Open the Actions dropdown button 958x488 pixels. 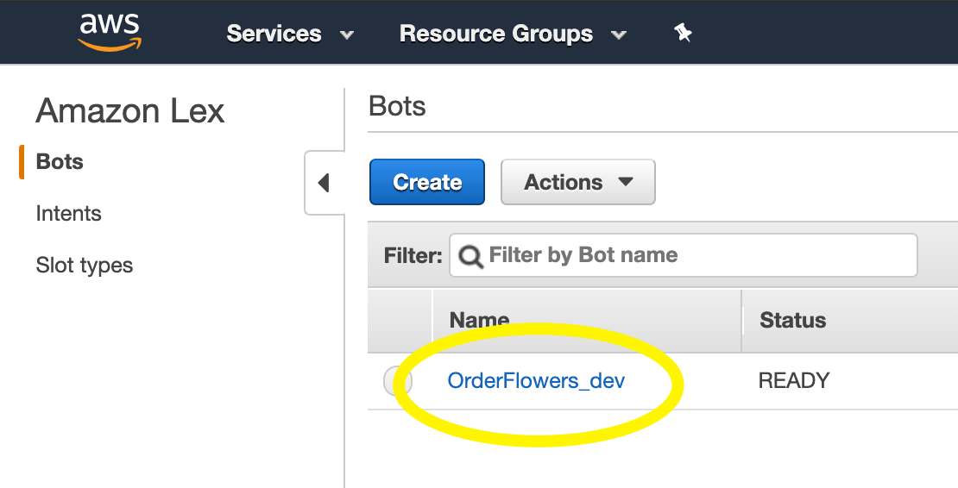(578, 182)
